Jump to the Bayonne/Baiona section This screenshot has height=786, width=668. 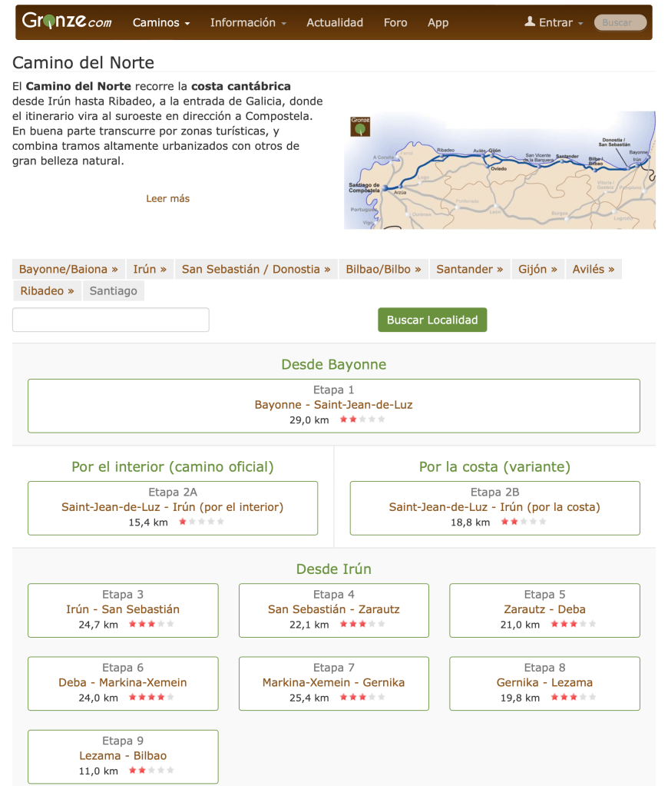tap(68, 269)
